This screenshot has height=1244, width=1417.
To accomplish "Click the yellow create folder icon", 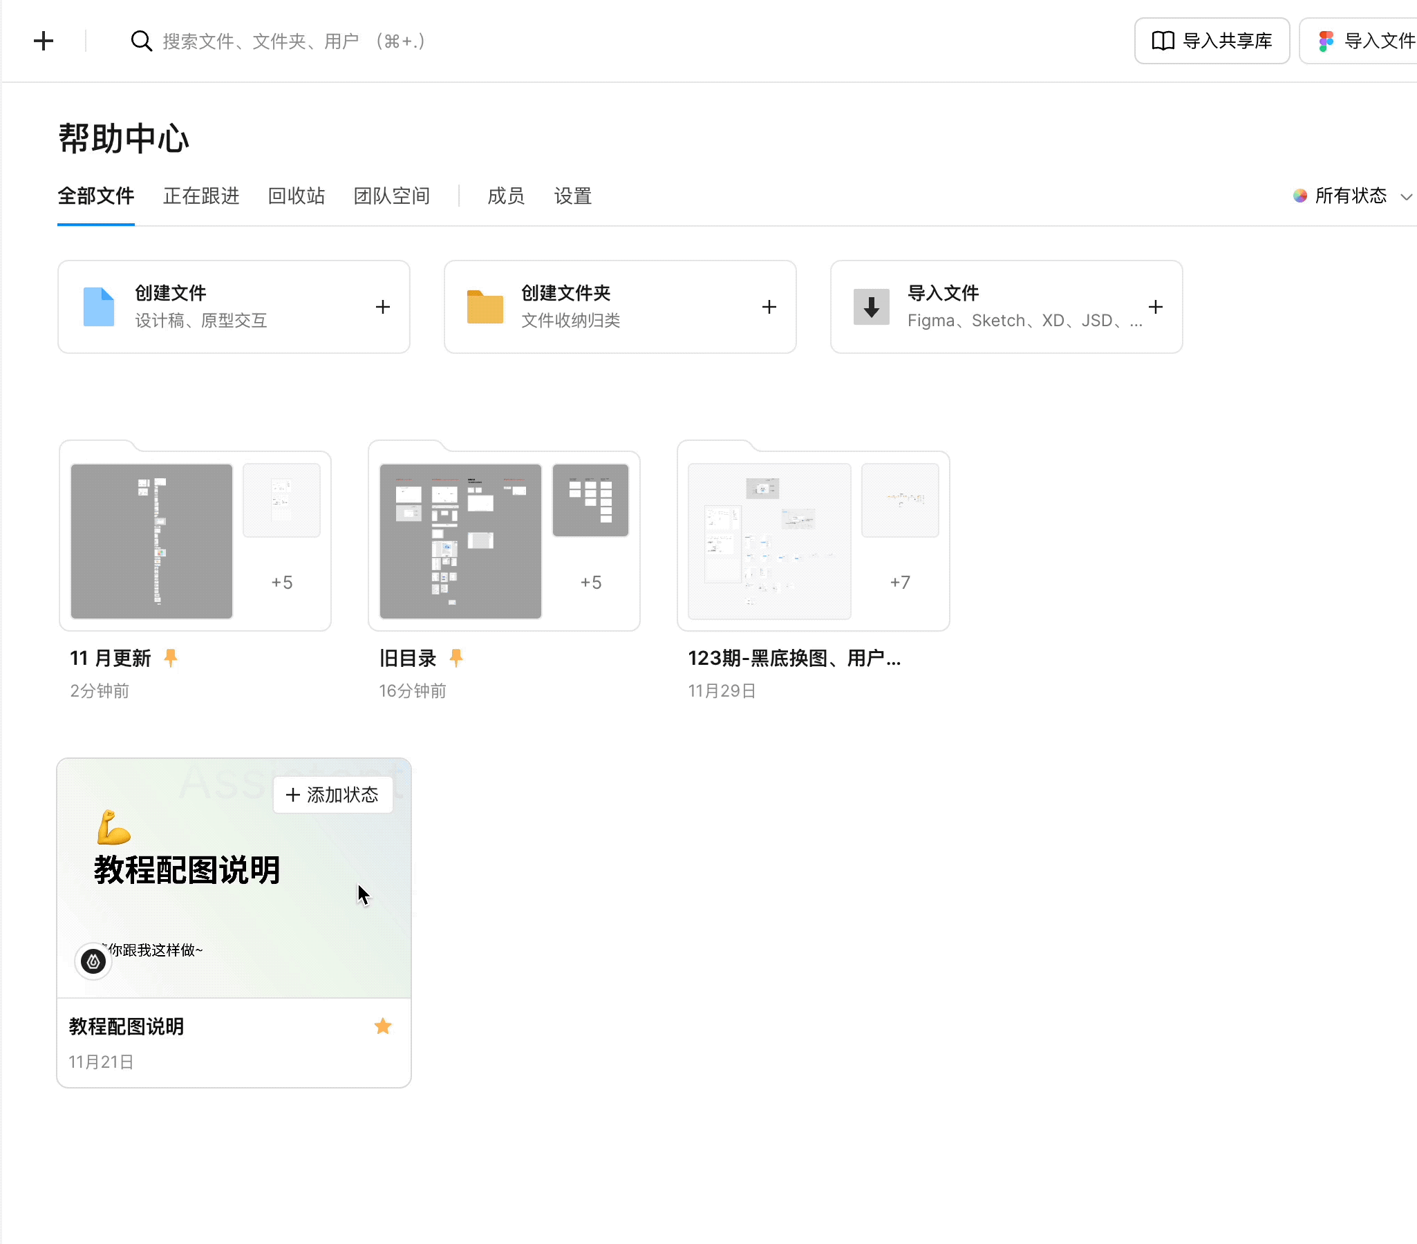I will tap(485, 307).
